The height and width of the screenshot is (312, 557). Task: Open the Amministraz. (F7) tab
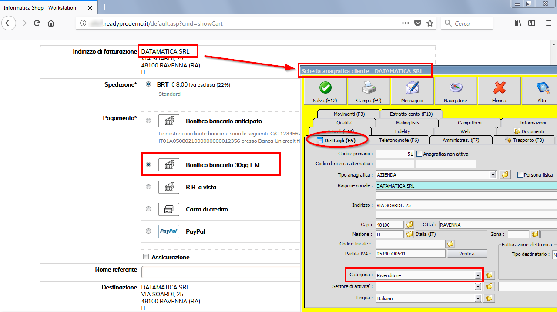pyautogui.click(x=460, y=141)
